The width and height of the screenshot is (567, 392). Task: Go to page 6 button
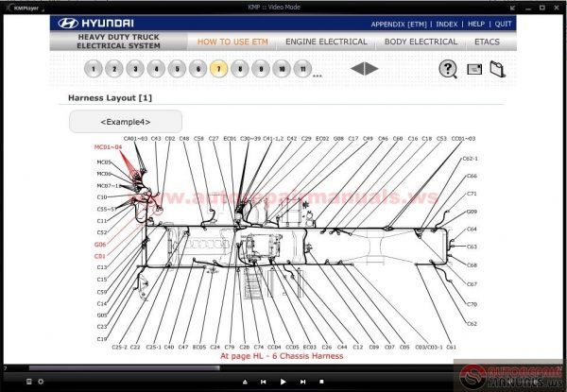pyautogui.click(x=198, y=69)
